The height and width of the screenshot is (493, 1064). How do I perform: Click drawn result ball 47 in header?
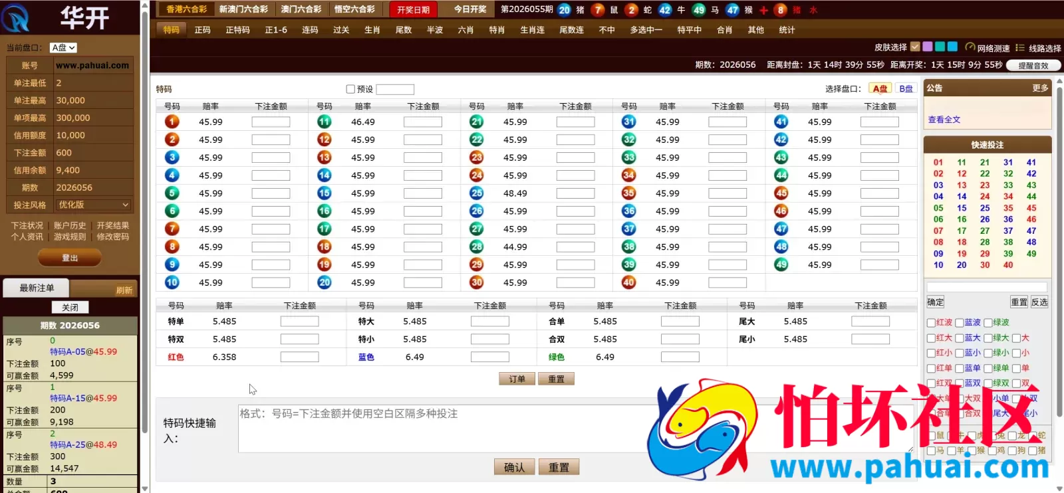coord(732,9)
